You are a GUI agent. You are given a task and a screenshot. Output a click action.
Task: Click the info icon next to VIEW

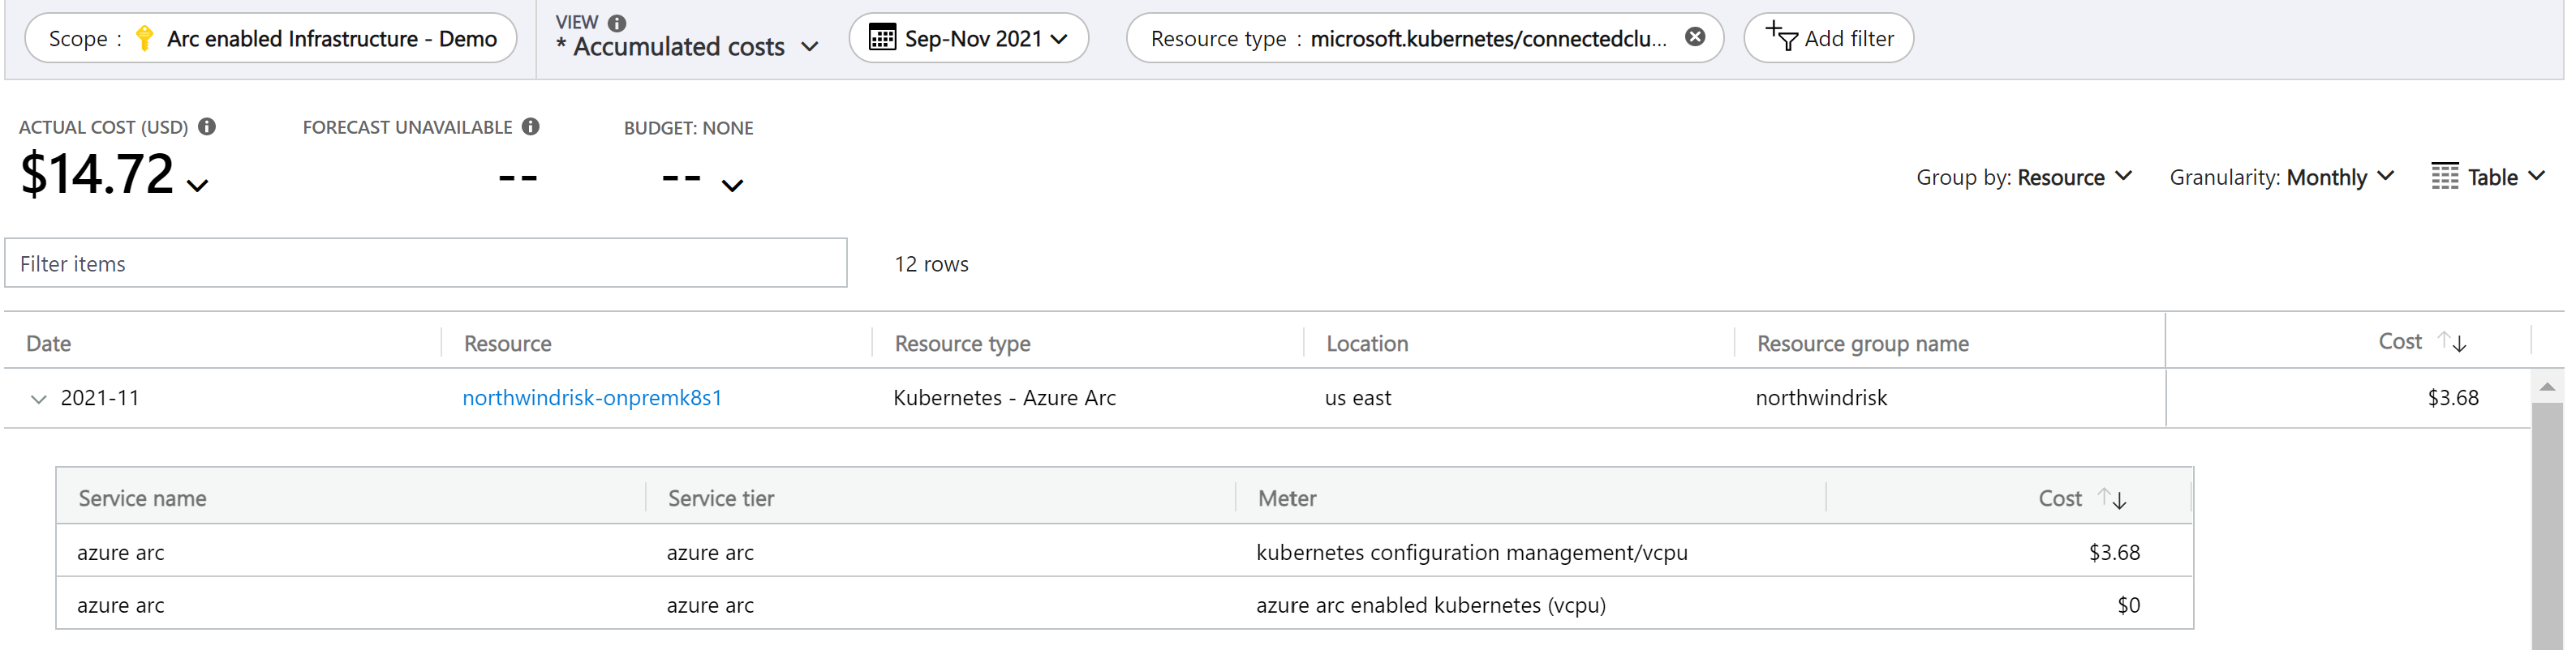point(617,23)
